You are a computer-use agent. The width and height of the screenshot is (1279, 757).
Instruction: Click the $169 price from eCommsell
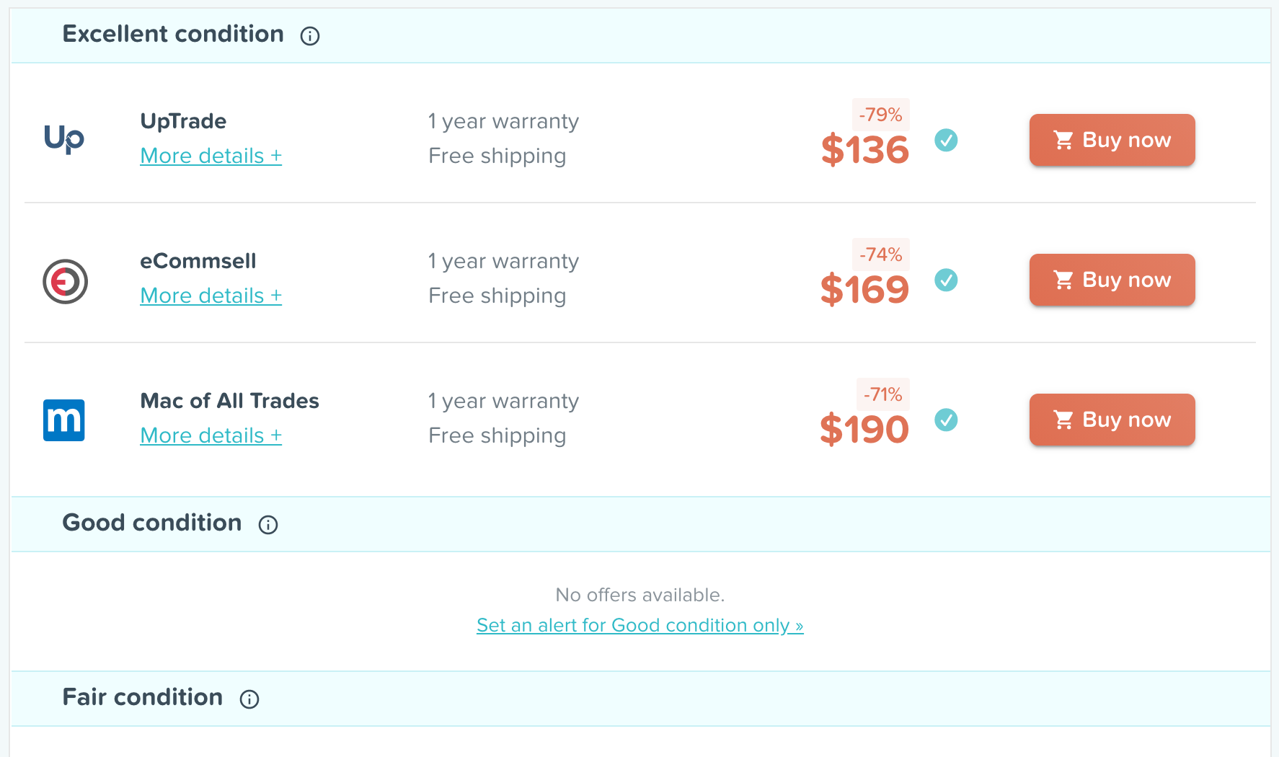coord(864,290)
